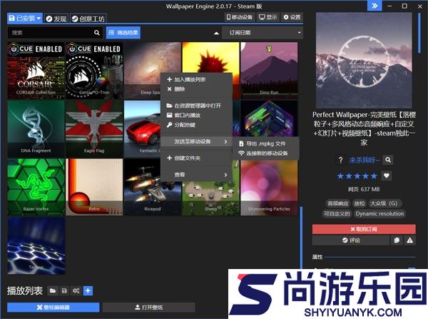Screen dimensions: 428x319
Task: Select the Eagle Flag wallpaper
Action: (x=94, y=128)
